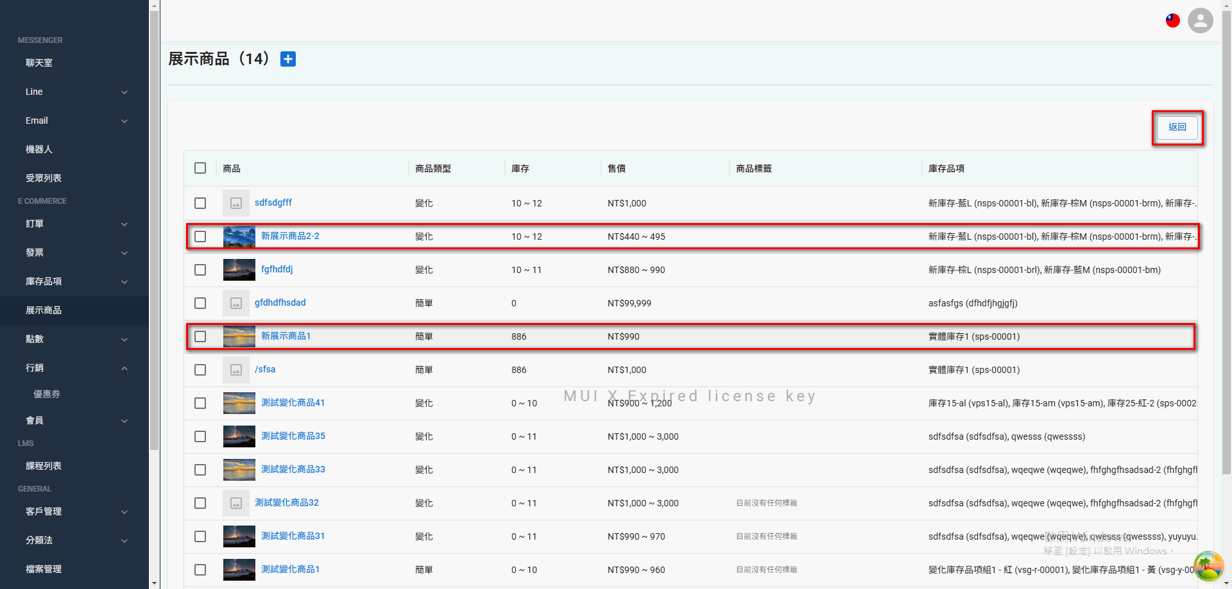Tick the 測試變化商品1 row checkbox

(x=200, y=570)
